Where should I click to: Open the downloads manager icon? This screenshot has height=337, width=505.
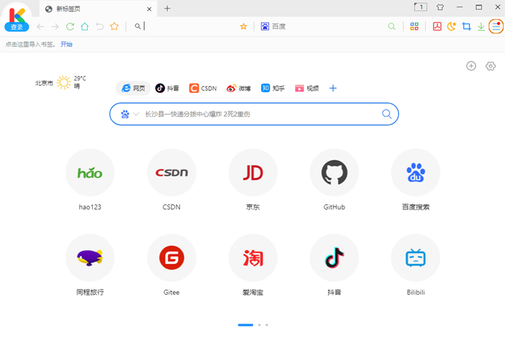481,27
